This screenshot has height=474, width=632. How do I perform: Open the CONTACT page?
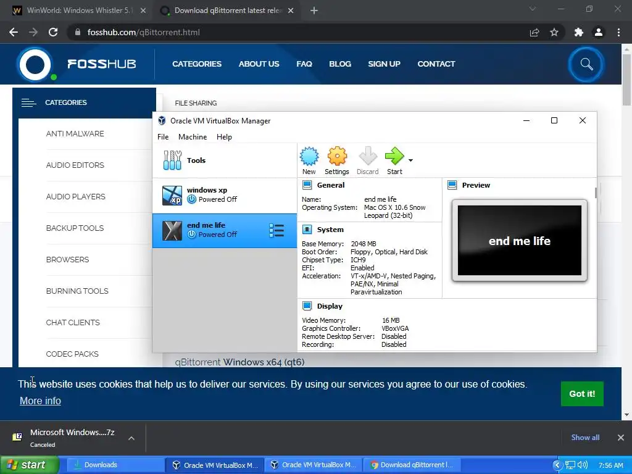436,64
